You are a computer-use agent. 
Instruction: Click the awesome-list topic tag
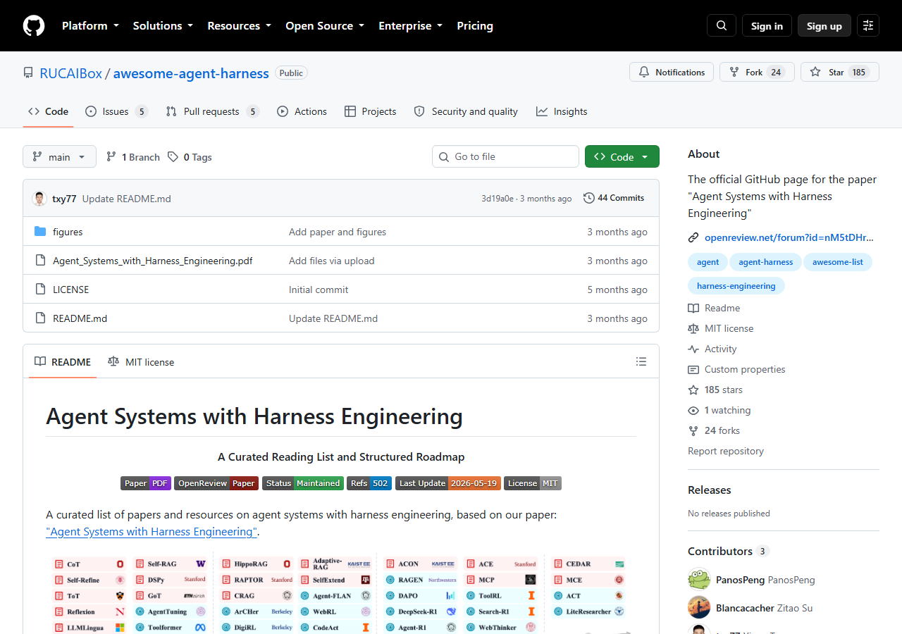[x=838, y=262]
